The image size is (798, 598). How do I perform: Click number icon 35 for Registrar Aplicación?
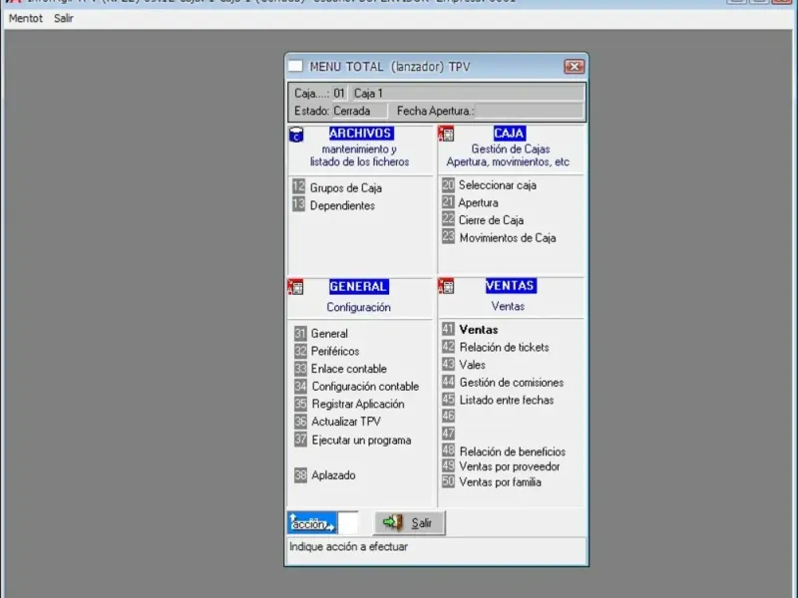coord(300,404)
